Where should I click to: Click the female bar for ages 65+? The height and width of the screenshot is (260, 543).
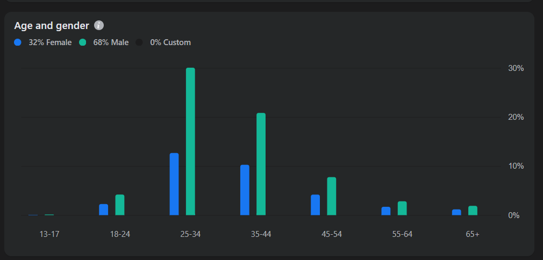point(457,212)
